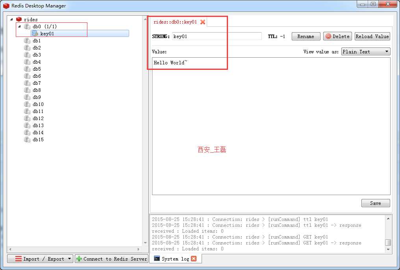Click the db3 database icon
This screenshot has height=270, width=400.
coord(27,55)
